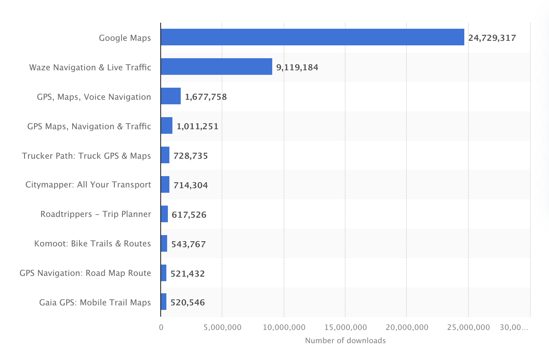Click the 1,677,758 data label
The image size is (549, 353).
point(206,97)
